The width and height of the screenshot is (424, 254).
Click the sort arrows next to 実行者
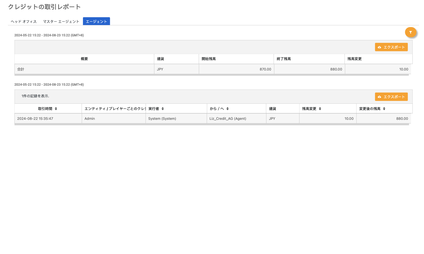click(163, 109)
